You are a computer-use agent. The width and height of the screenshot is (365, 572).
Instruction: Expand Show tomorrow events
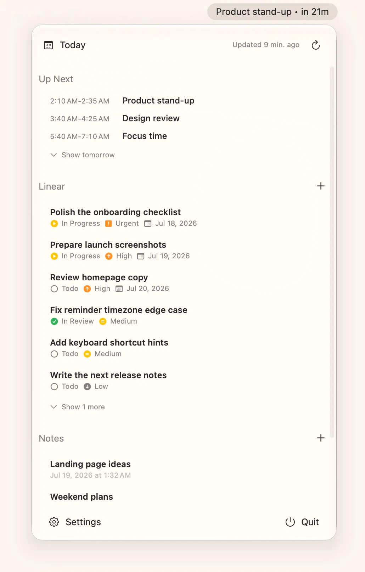[x=83, y=155]
